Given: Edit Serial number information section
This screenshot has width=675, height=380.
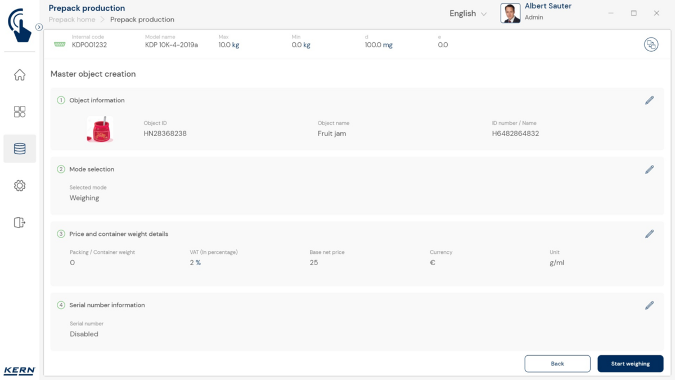Looking at the screenshot, I should coord(649,305).
